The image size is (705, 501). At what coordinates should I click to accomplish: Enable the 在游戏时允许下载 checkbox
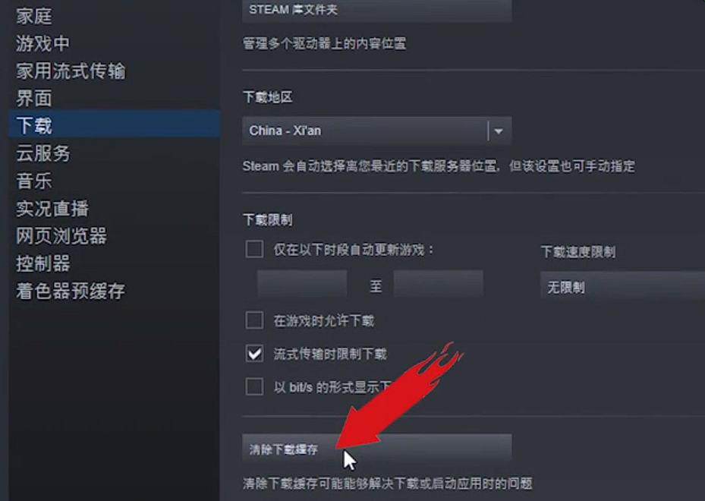pos(254,320)
